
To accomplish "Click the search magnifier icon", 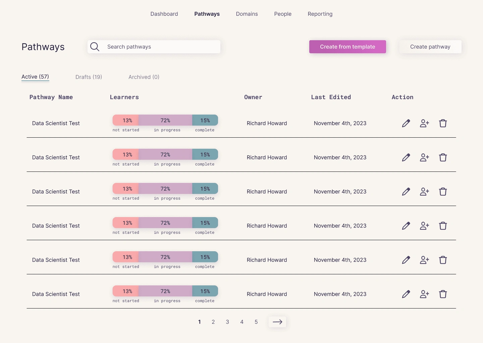I will coord(95,47).
